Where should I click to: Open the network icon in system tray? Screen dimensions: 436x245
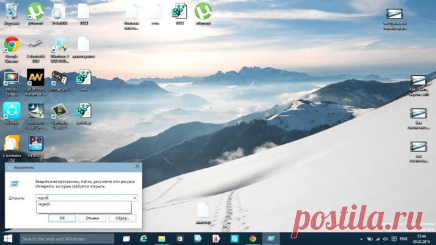click(x=377, y=239)
